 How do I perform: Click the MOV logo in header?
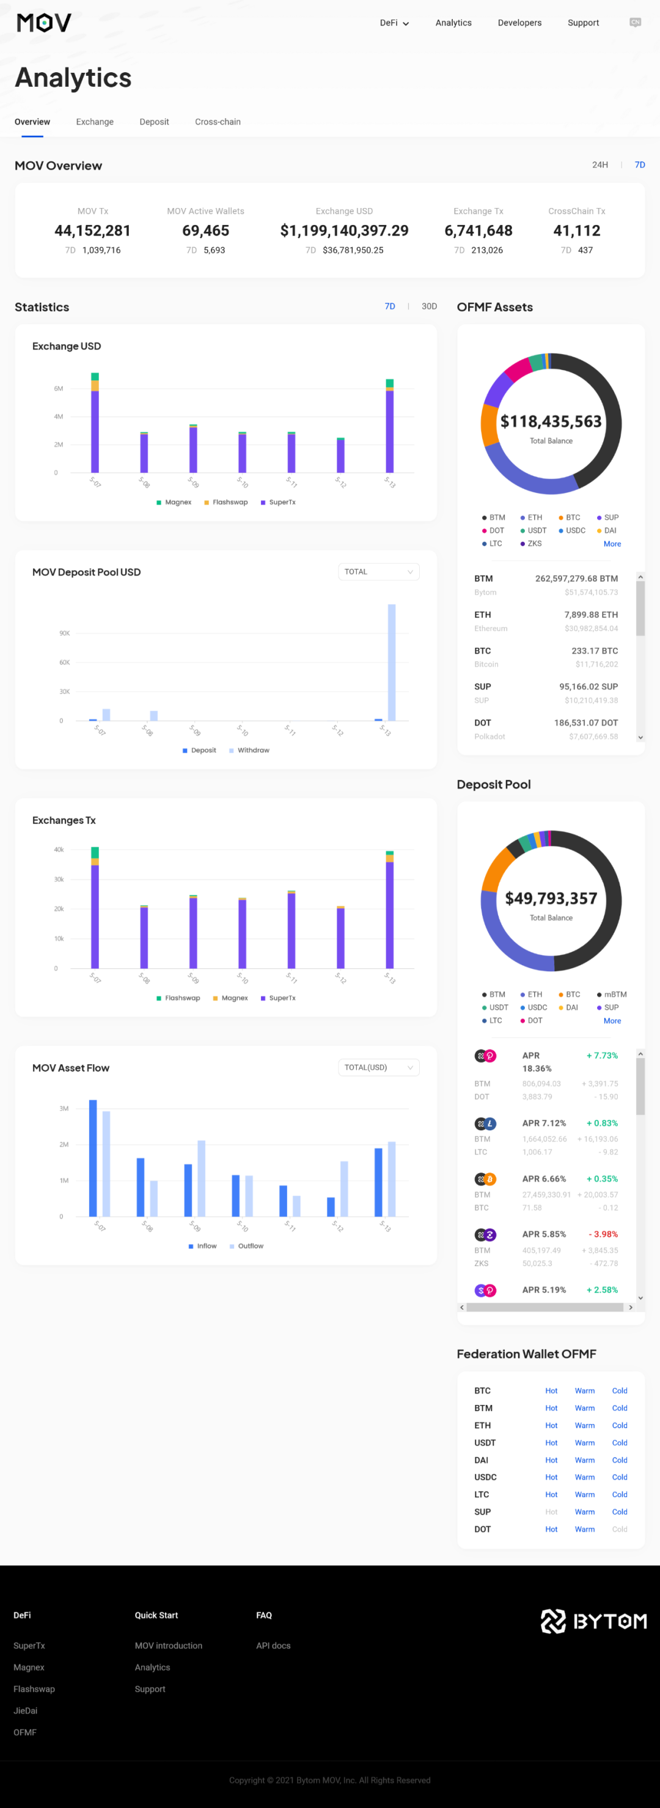44,23
